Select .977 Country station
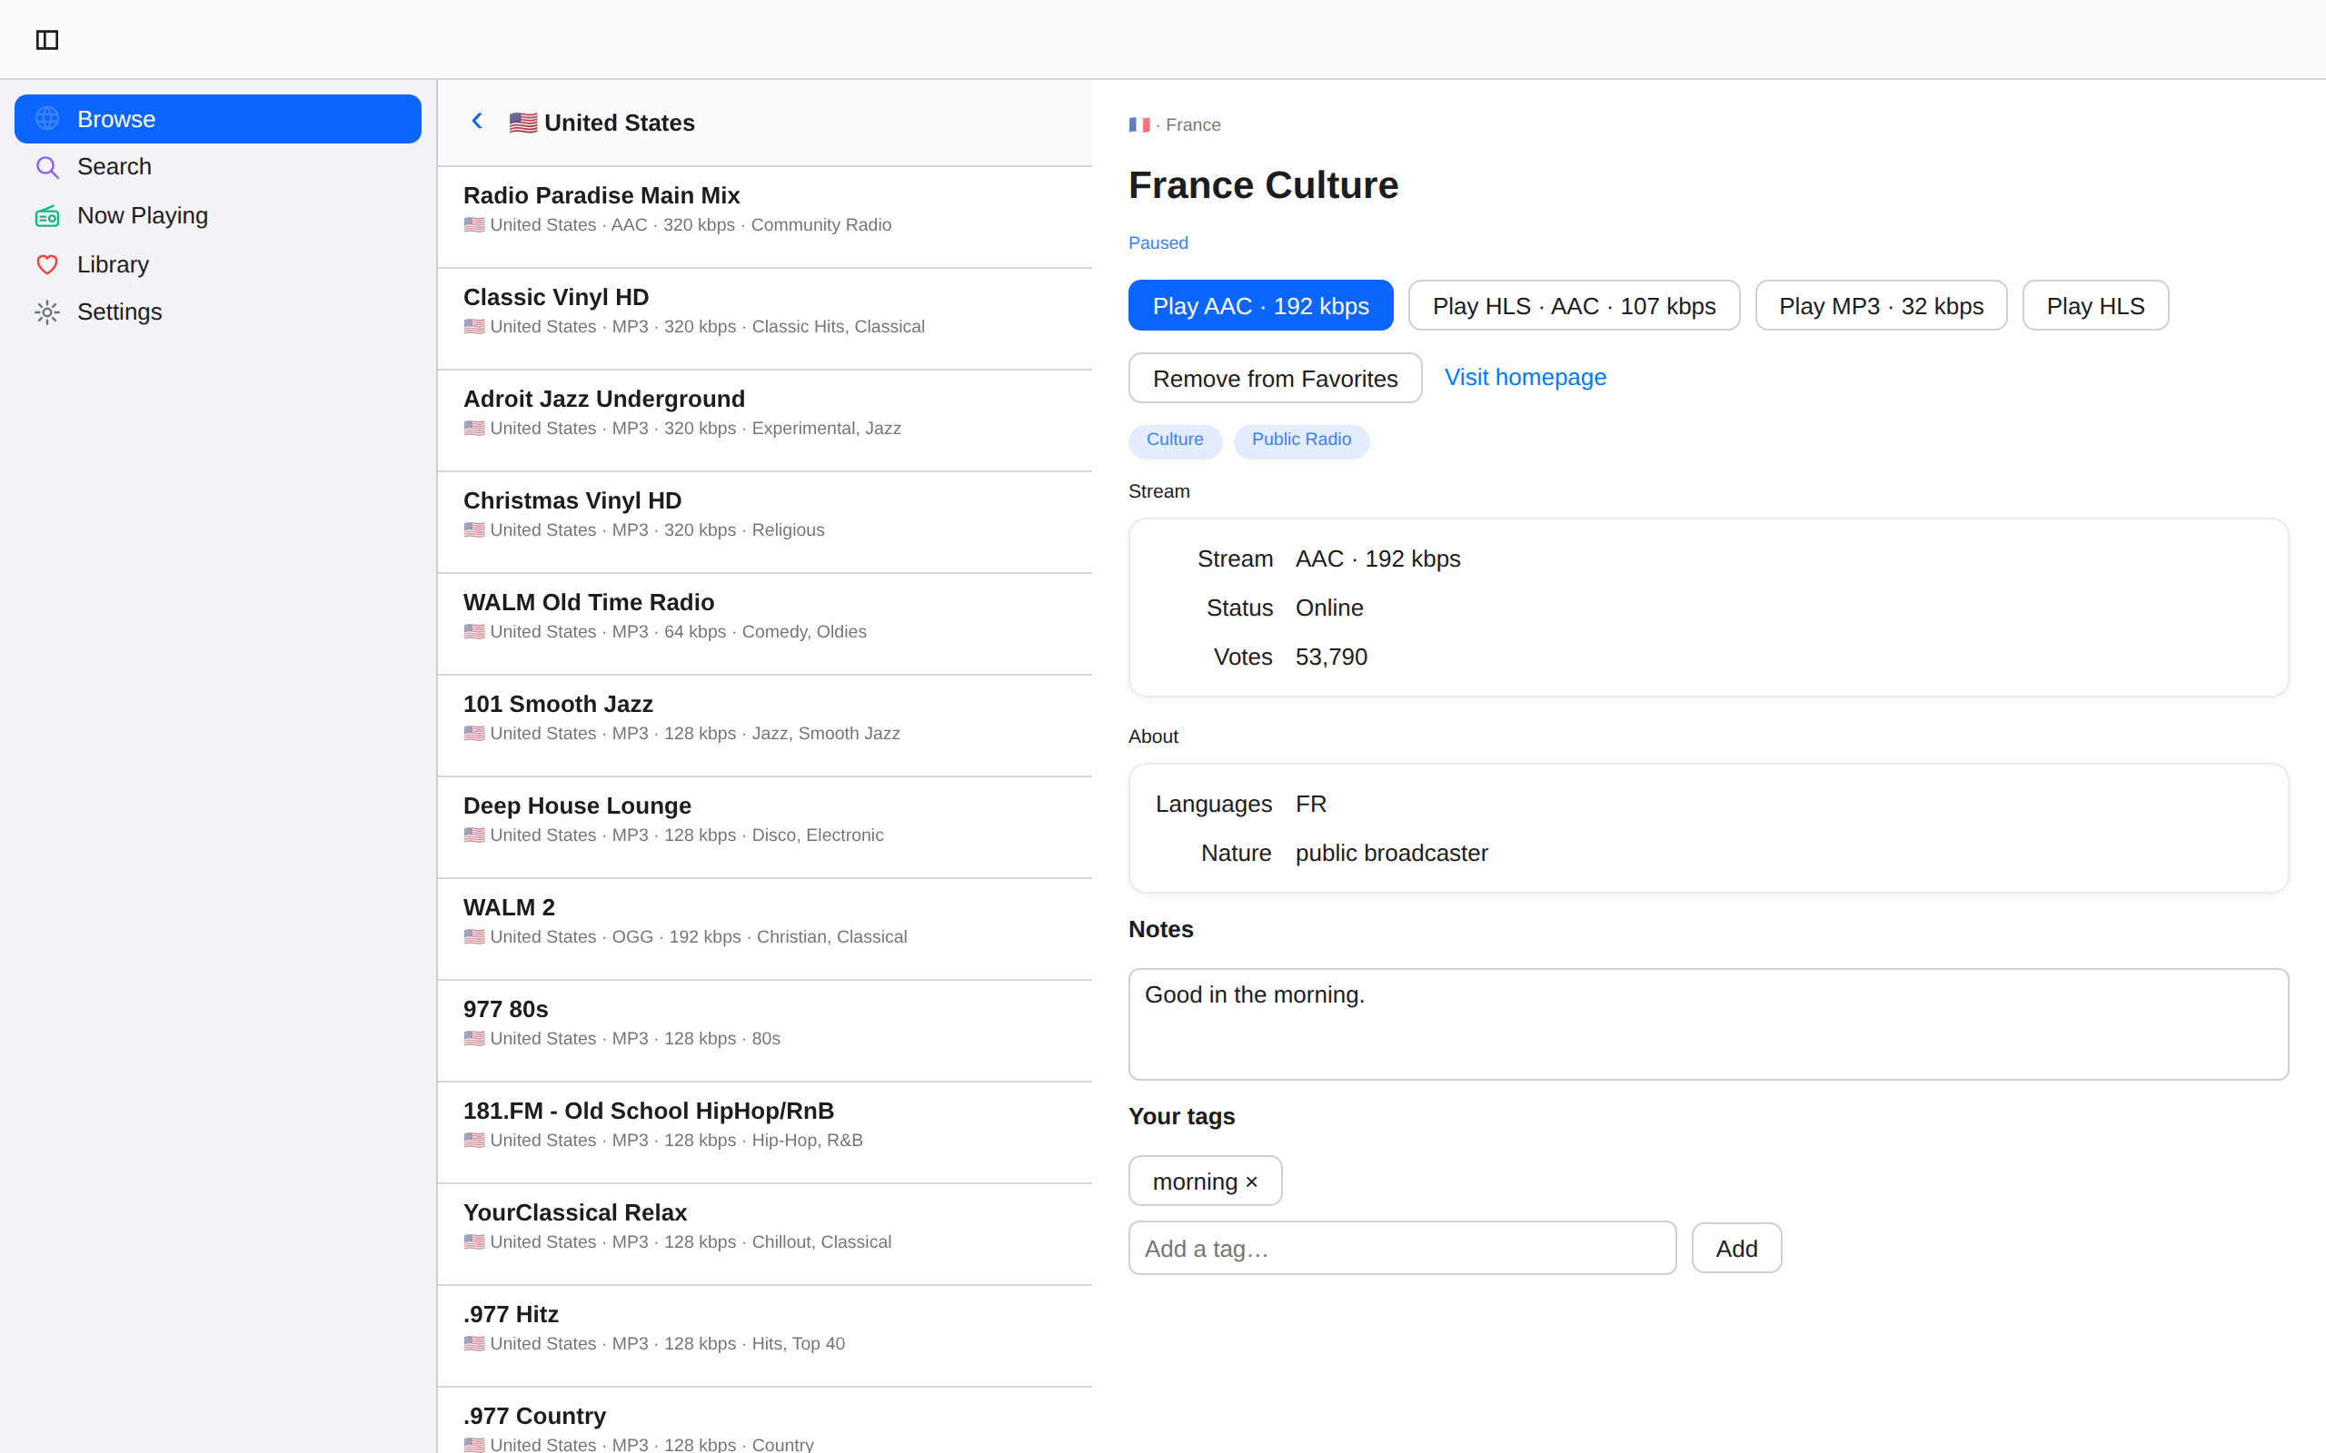Image resolution: width=2326 pixels, height=1453 pixels. click(x=765, y=1420)
